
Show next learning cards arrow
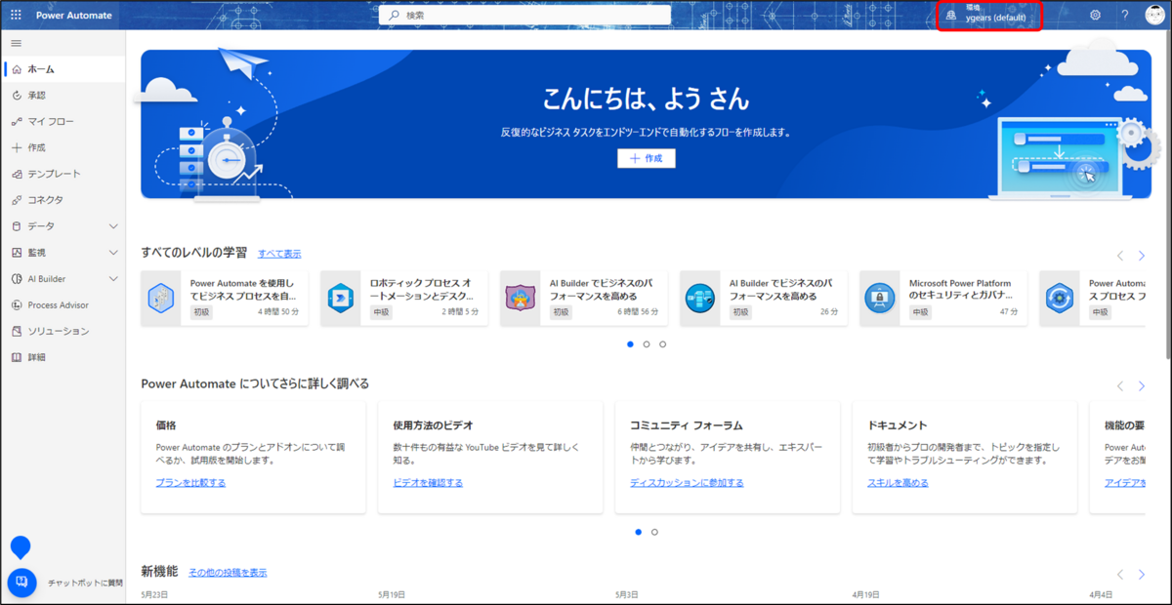1142,256
